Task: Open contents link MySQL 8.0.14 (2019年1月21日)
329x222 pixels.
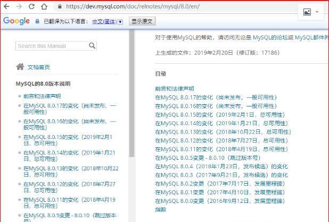Action: pyautogui.click(x=221, y=123)
